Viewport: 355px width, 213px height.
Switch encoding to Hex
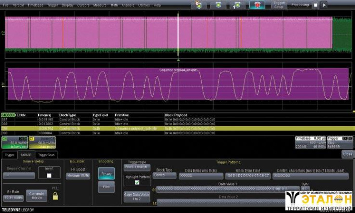coord(106,187)
